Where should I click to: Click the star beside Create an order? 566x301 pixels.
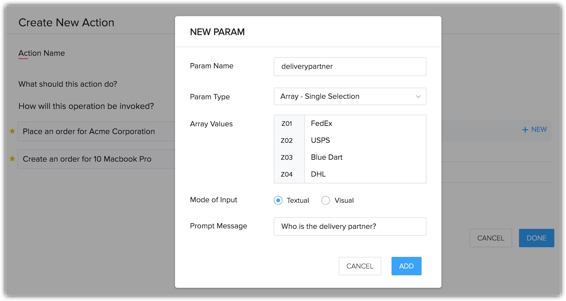coord(12,159)
